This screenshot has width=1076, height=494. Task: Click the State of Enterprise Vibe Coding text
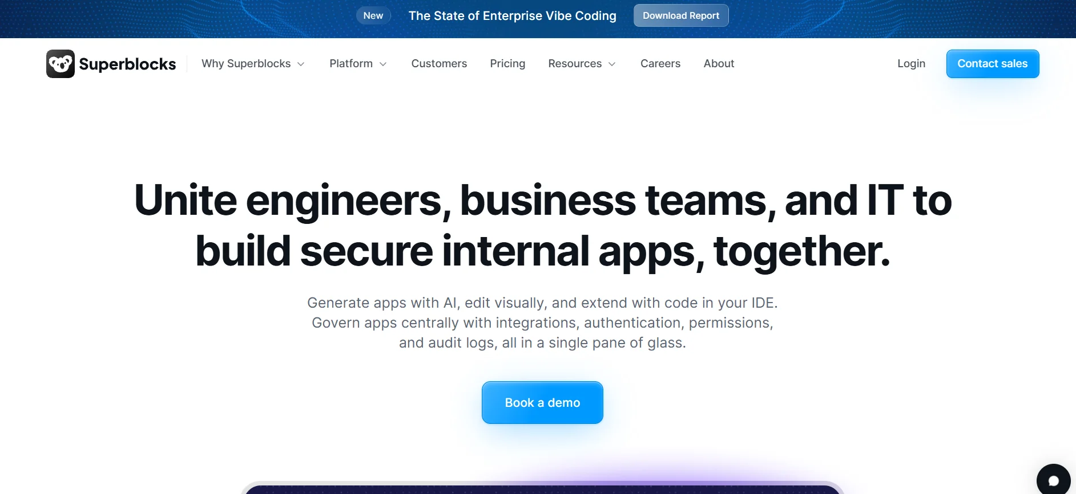(512, 16)
